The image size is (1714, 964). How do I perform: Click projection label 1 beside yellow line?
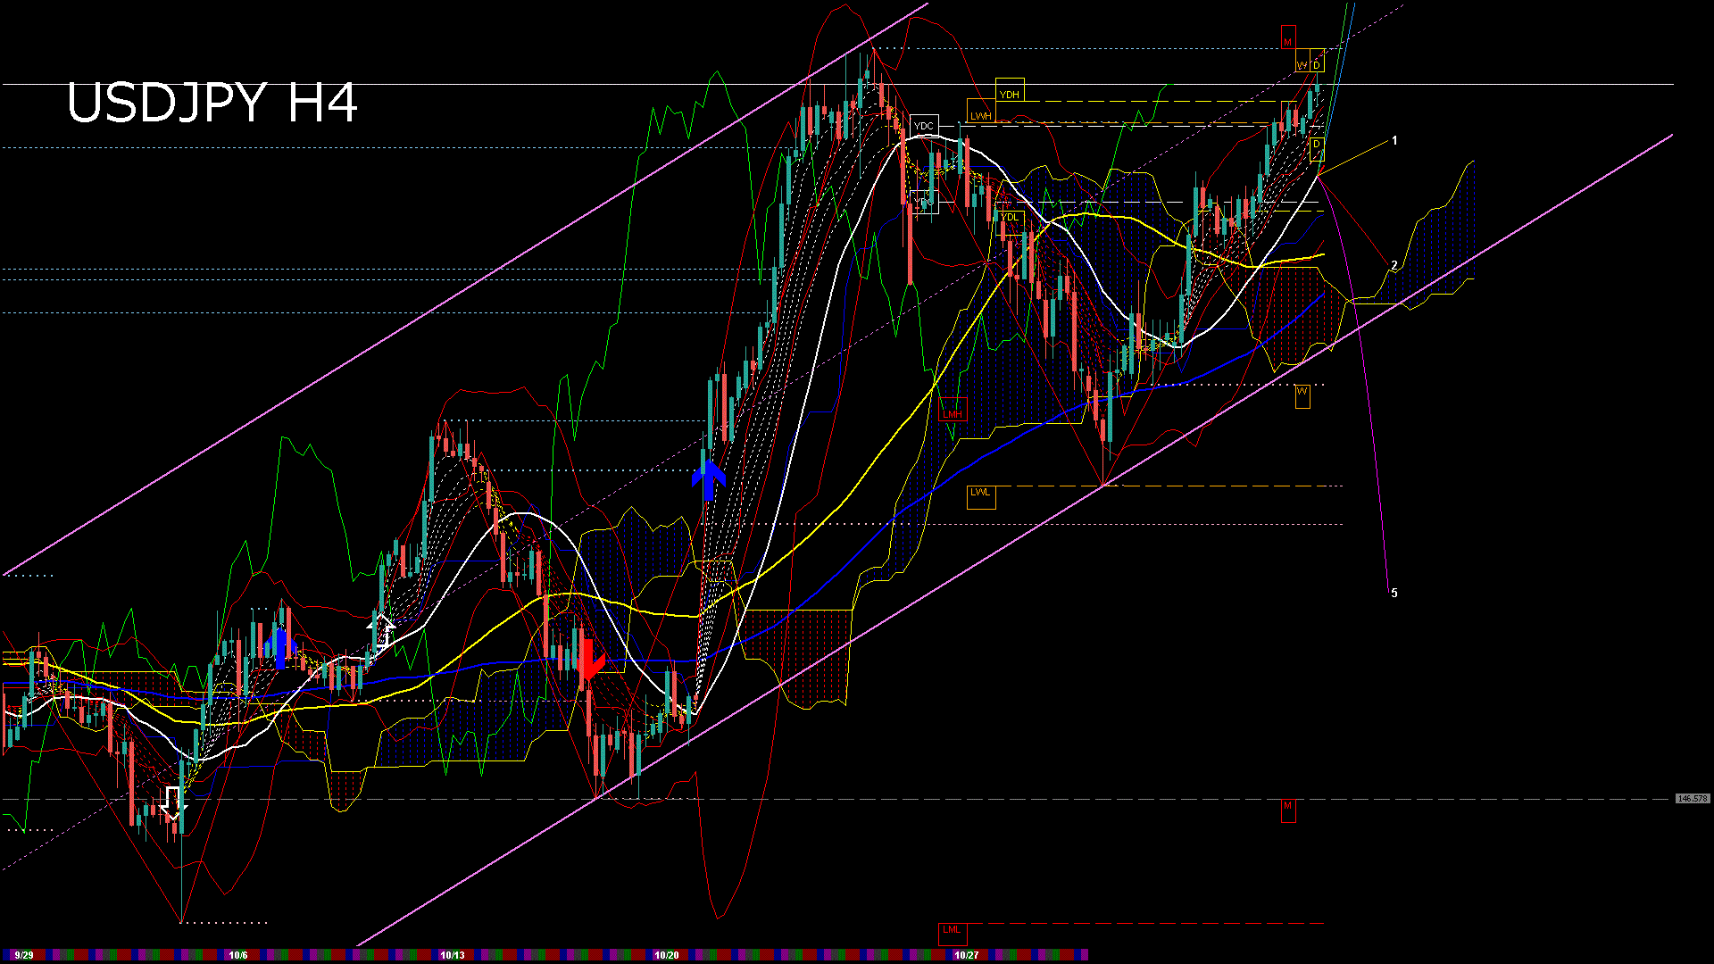coord(1394,141)
